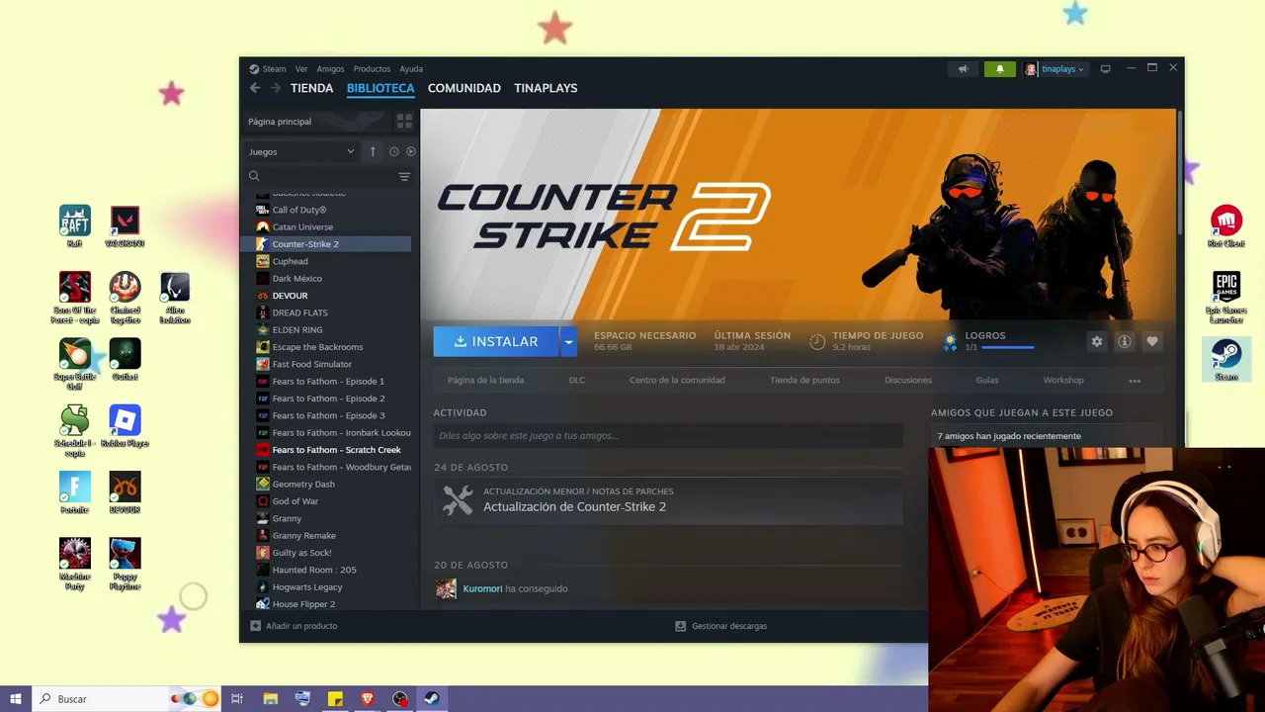The image size is (1265, 712).
Task: Open Task View on the taskbar
Action: tap(237, 699)
